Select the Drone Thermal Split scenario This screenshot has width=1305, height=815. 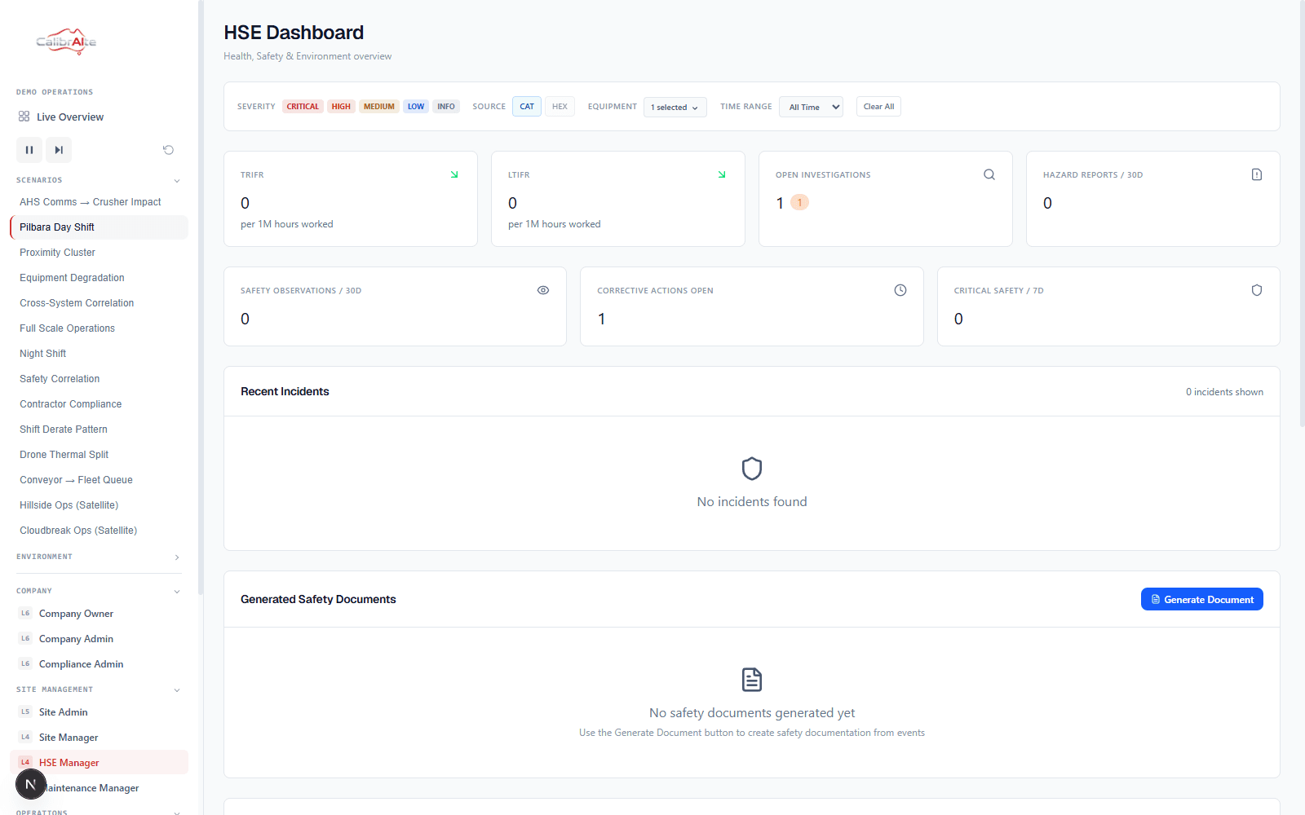99,455
